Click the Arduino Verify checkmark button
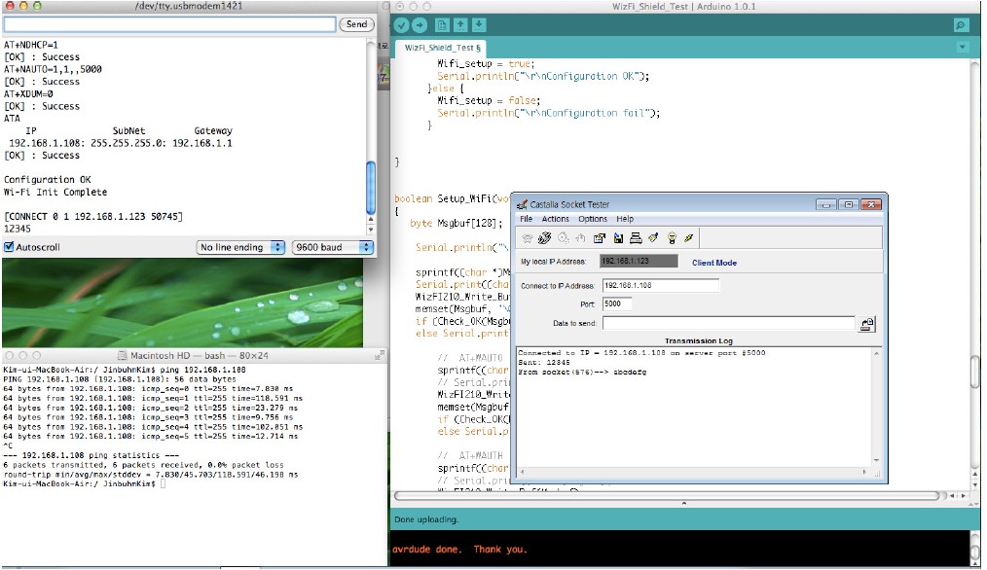 point(402,24)
